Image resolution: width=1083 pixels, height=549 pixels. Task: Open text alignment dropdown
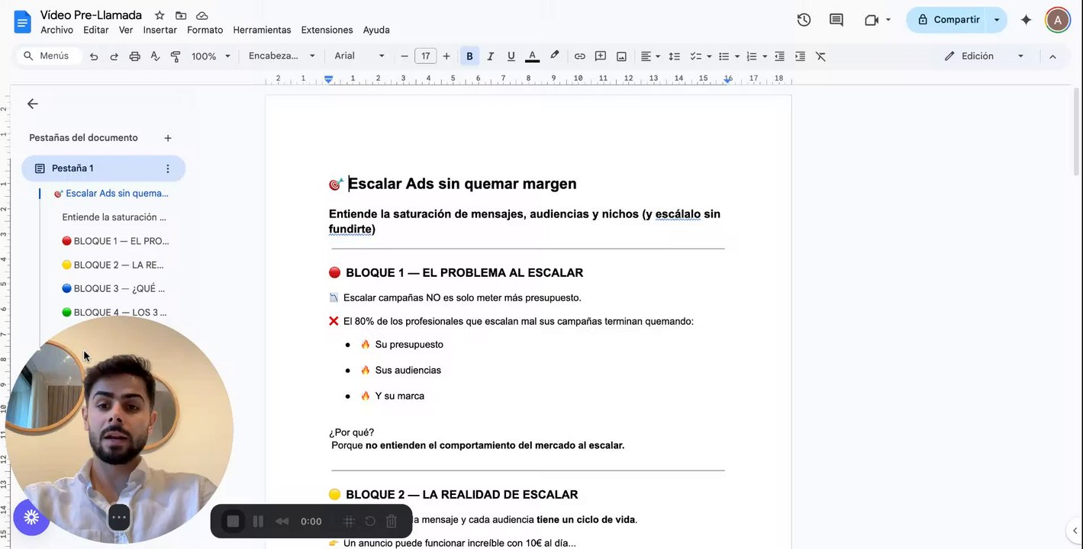(650, 56)
